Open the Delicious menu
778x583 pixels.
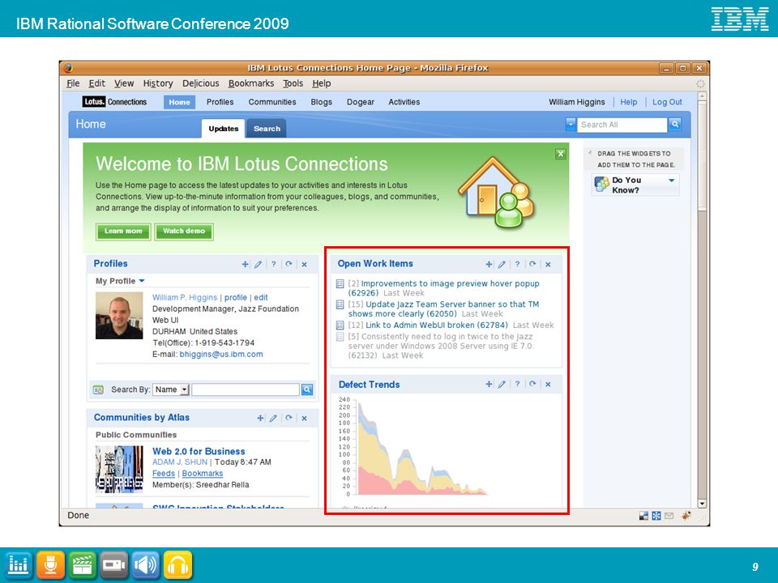click(x=200, y=83)
